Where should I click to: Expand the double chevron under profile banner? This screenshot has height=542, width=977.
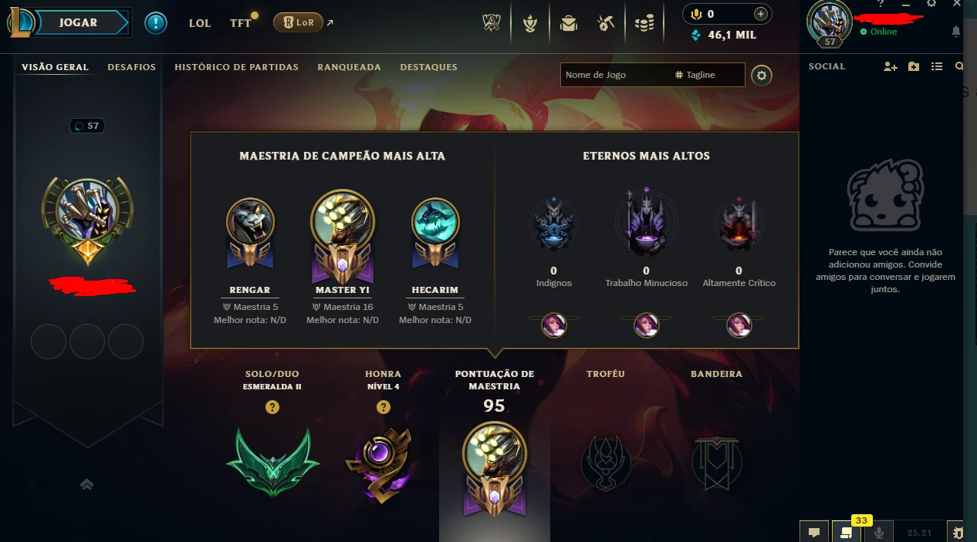coord(86,484)
